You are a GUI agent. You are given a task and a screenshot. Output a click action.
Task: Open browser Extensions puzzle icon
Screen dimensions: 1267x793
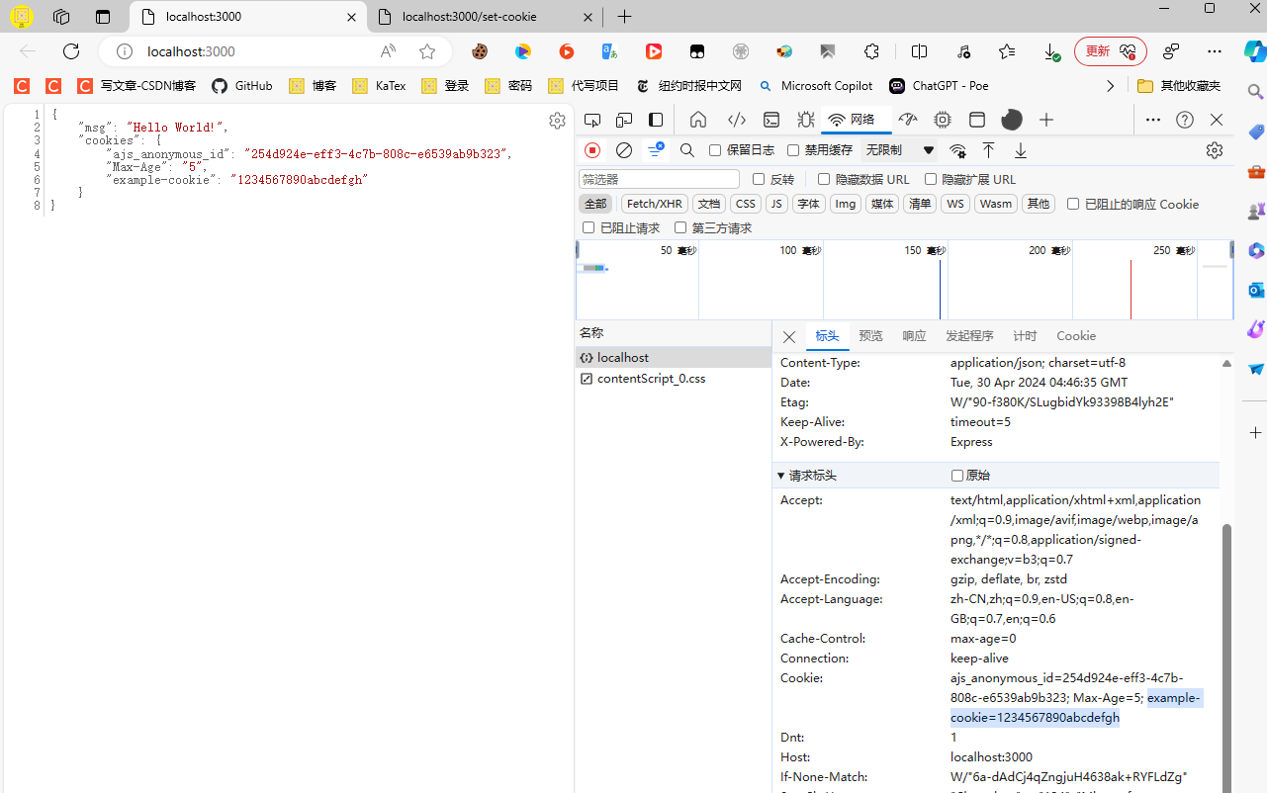tap(871, 51)
